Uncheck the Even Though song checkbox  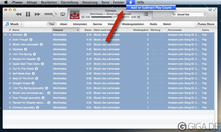10,40
